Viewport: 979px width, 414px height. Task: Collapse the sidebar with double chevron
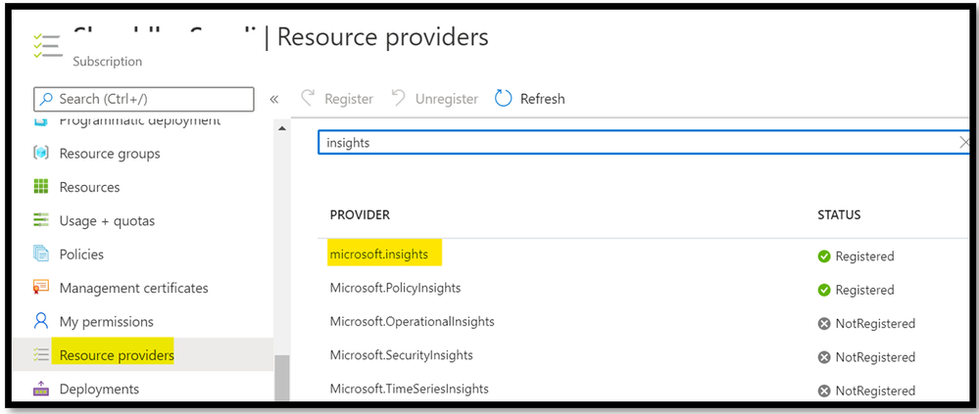tap(274, 99)
